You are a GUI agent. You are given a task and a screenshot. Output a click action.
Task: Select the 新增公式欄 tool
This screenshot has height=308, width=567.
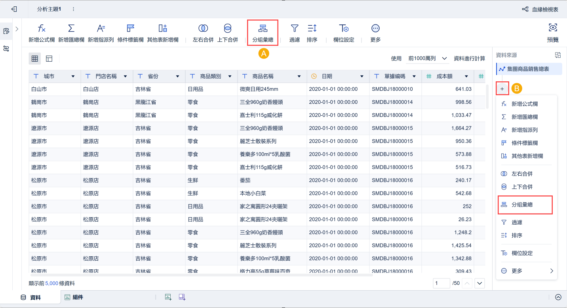(41, 32)
